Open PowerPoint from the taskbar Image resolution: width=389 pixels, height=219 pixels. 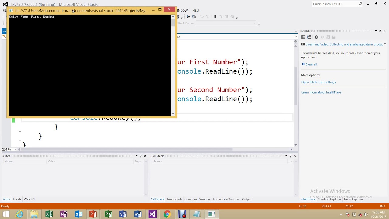pyautogui.click(x=93, y=214)
